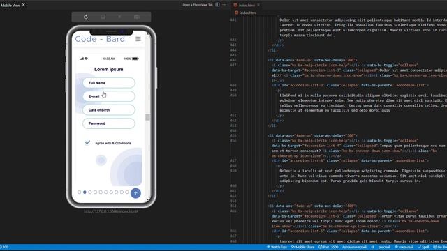Select the fifth carousel dot indicator
The height and width of the screenshot is (251, 447).
[x=101, y=192]
